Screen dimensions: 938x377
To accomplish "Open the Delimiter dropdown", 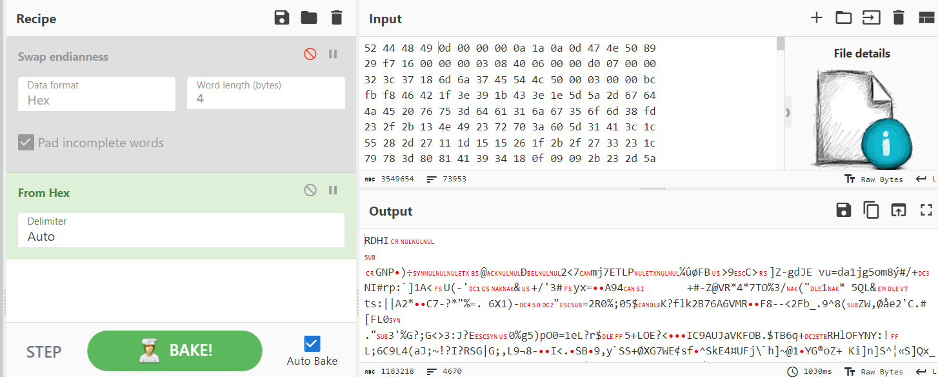I will click(x=181, y=230).
